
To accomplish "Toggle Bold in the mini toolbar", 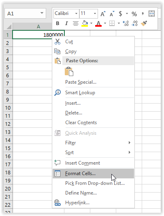I will click(x=58, y=23).
